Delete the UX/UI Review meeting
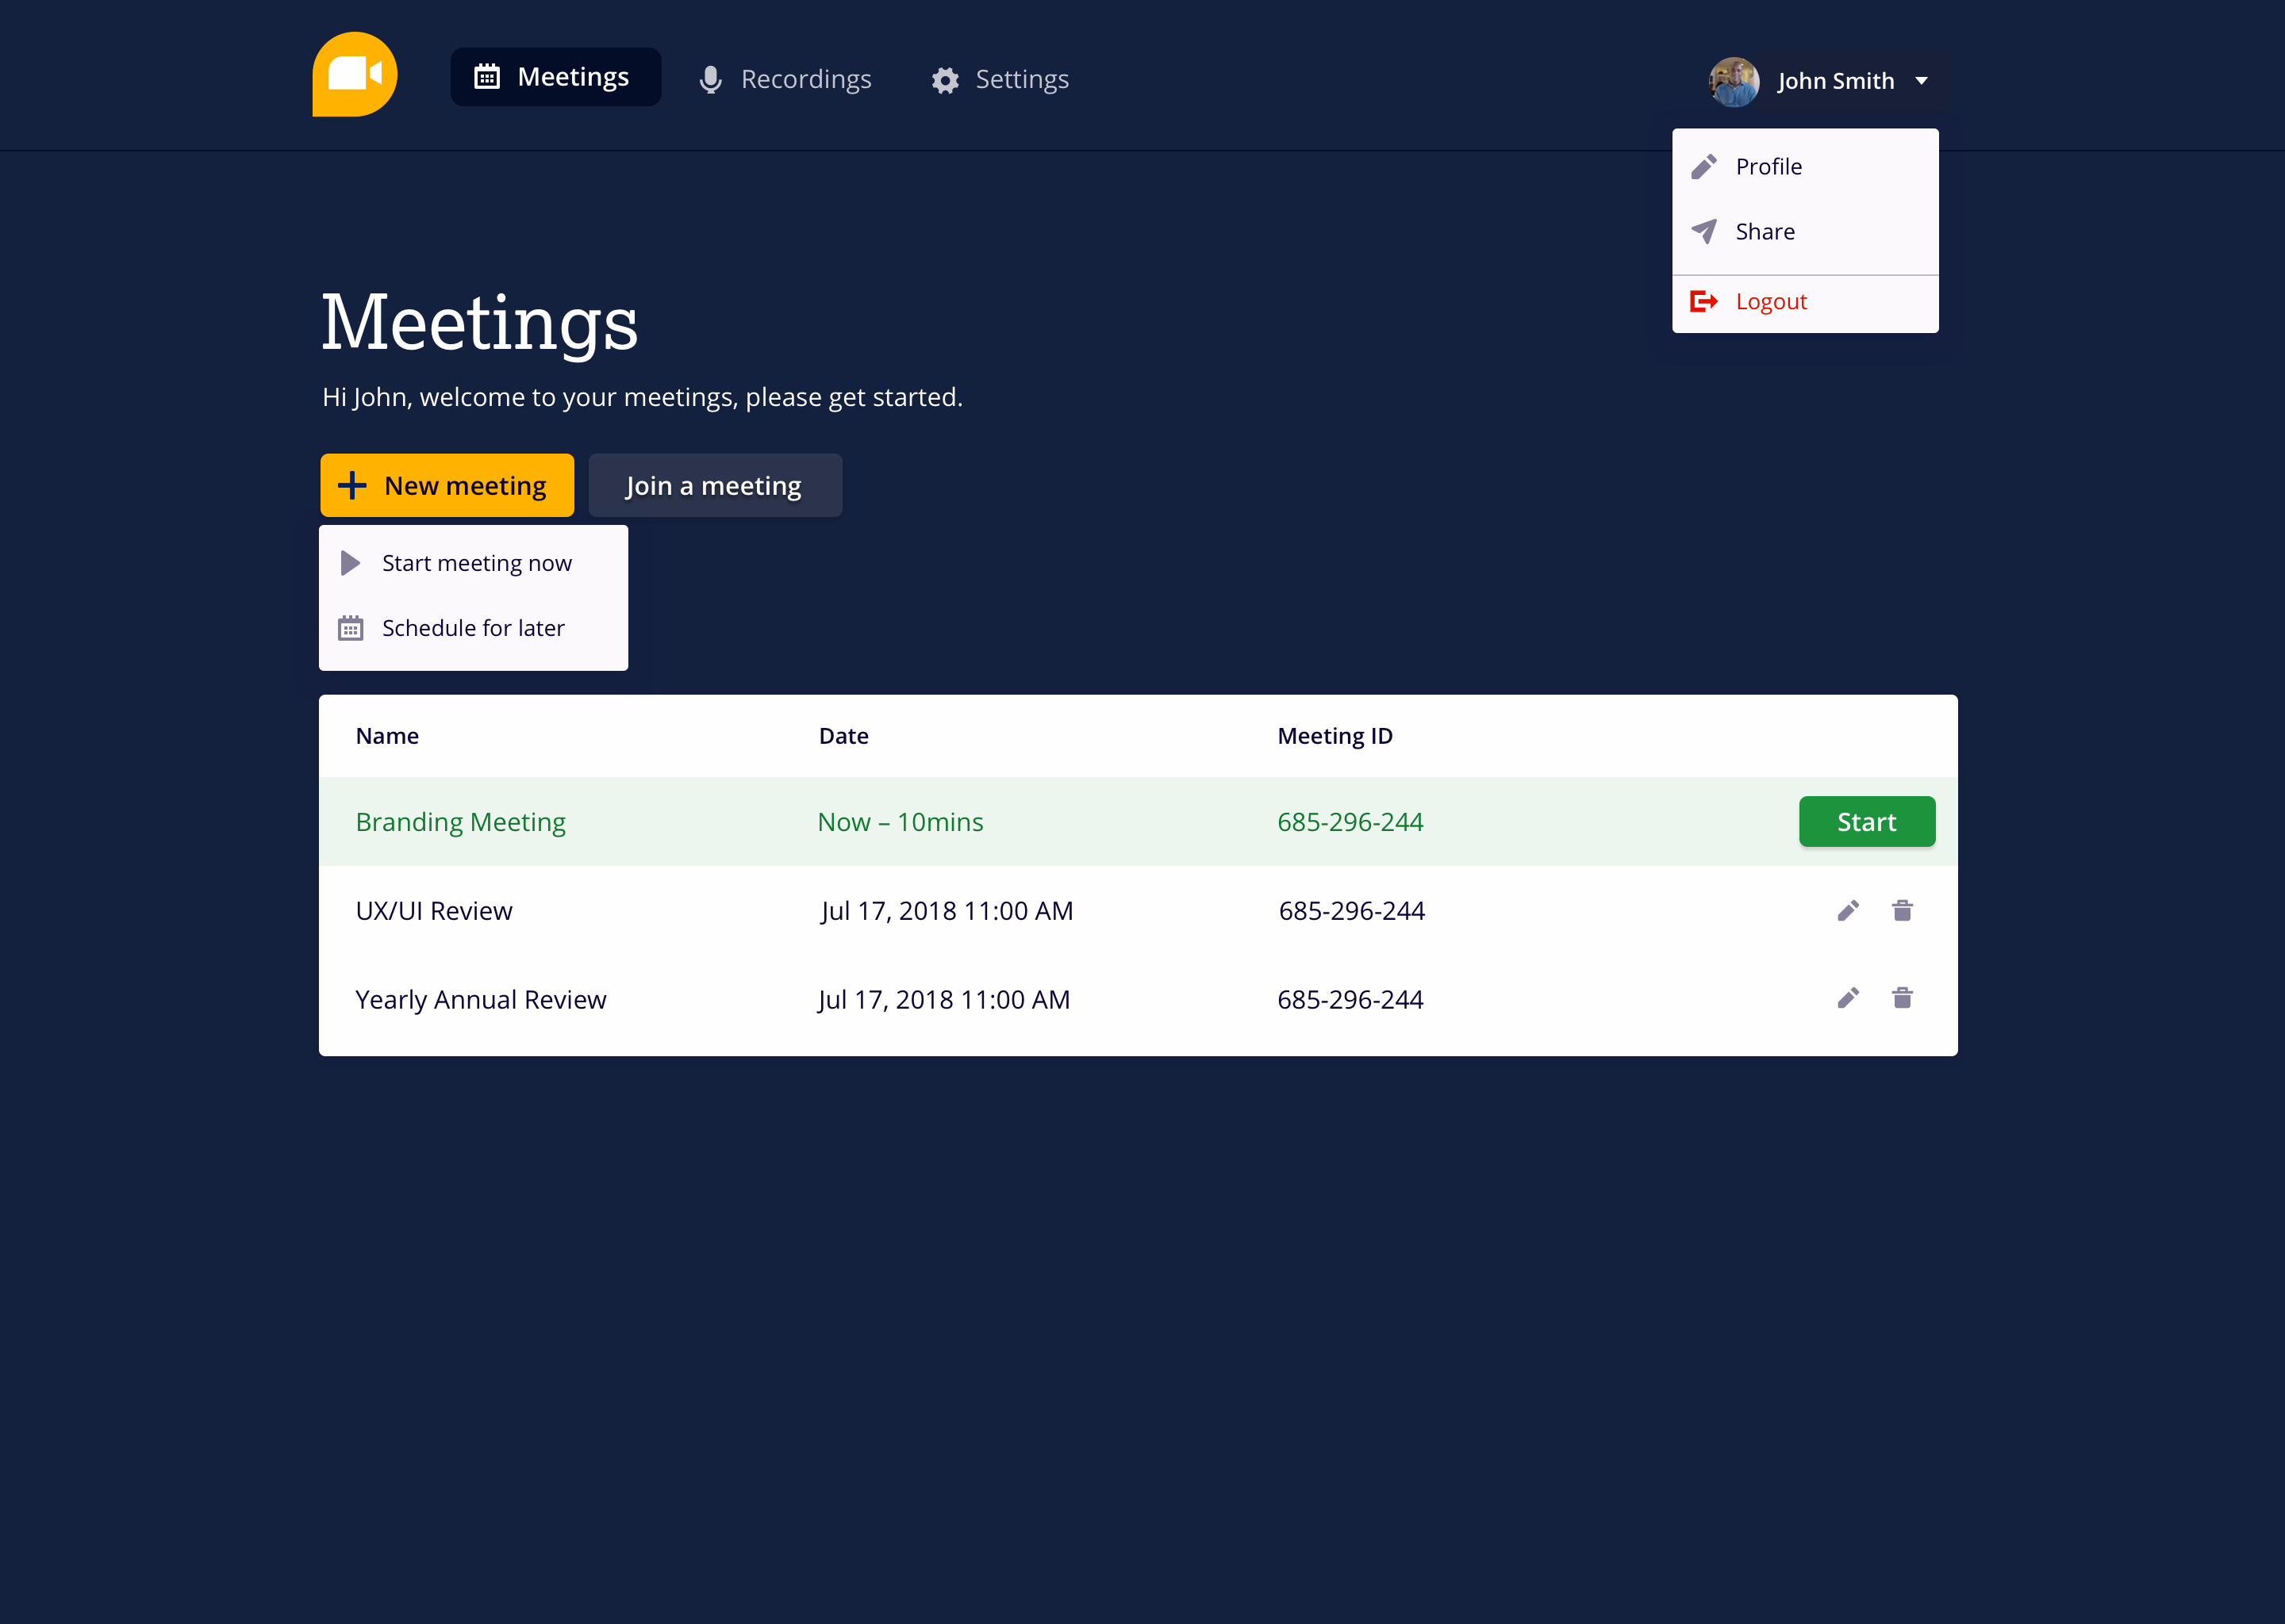The image size is (2285, 1624). click(x=1903, y=910)
